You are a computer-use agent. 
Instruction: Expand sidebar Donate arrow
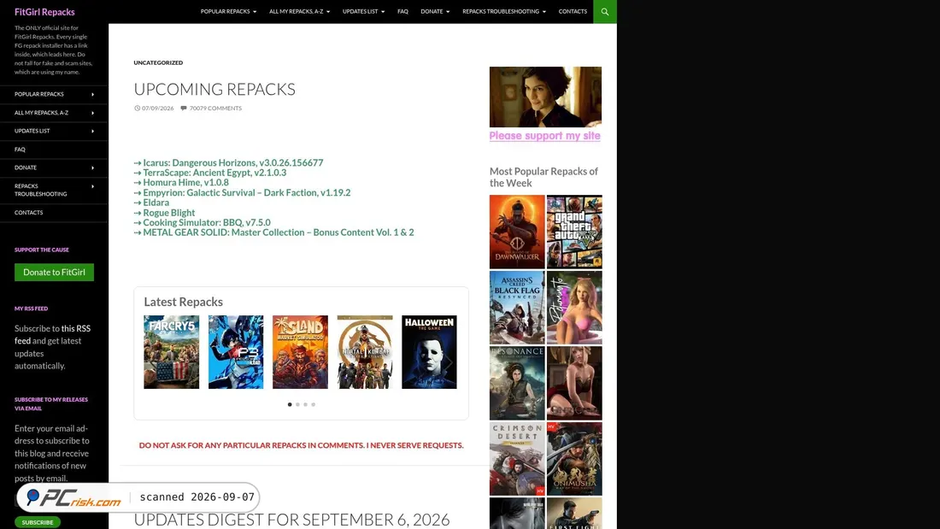click(x=92, y=168)
